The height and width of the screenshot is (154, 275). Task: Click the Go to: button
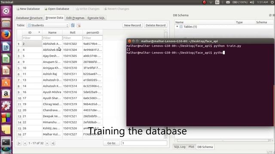[x=112, y=143]
